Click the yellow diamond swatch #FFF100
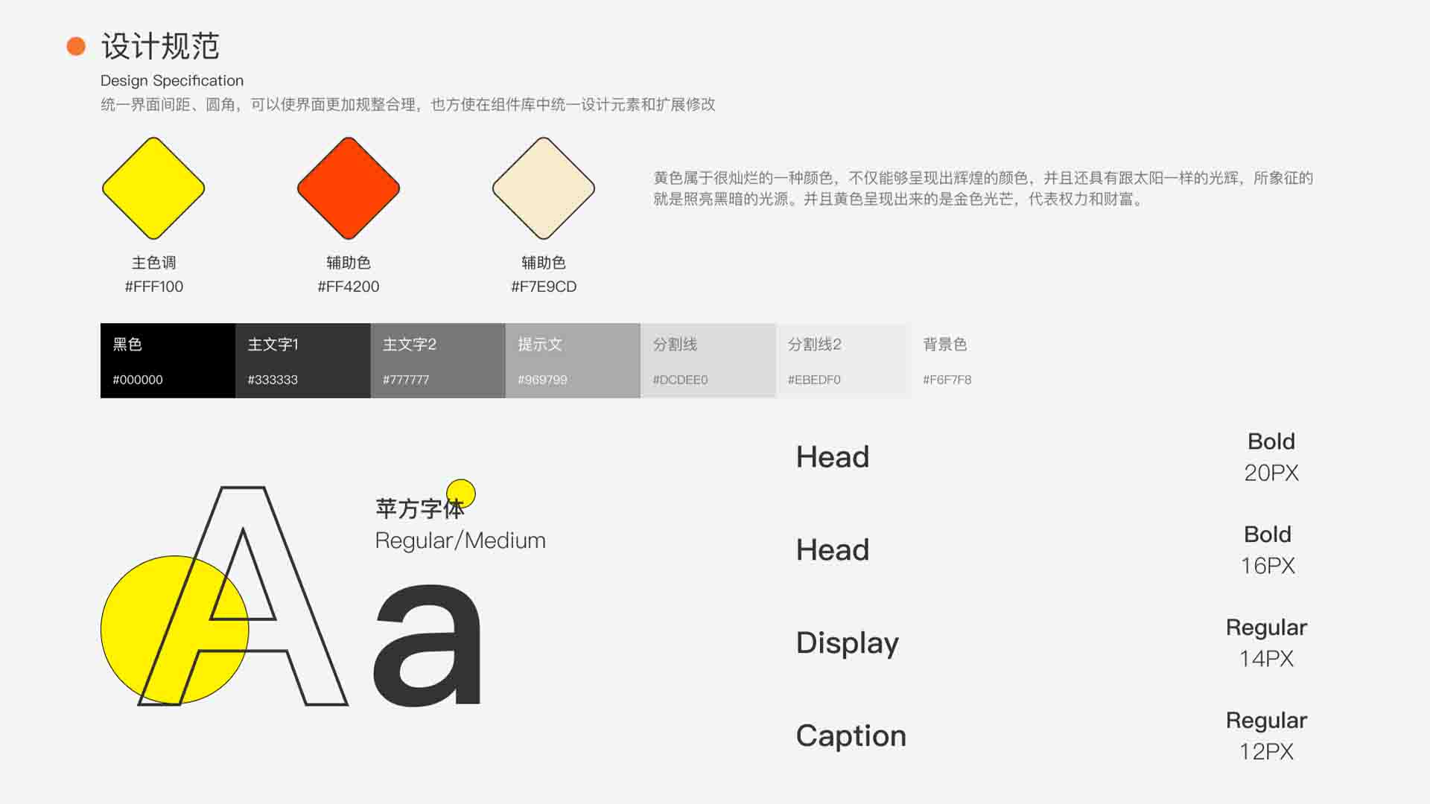This screenshot has height=804, width=1430. tap(153, 188)
